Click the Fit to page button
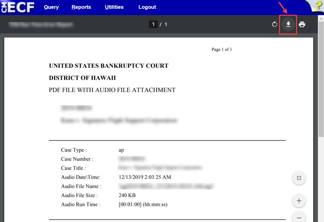 299,178
